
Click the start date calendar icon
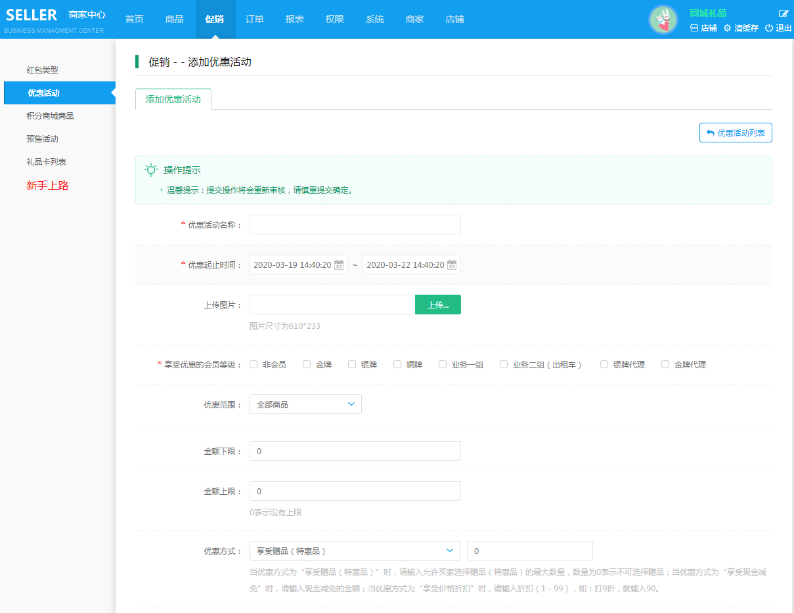click(x=339, y=265)
